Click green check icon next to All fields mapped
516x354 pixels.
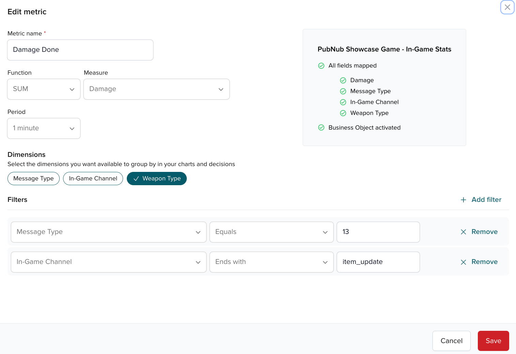tap(321, 66)
